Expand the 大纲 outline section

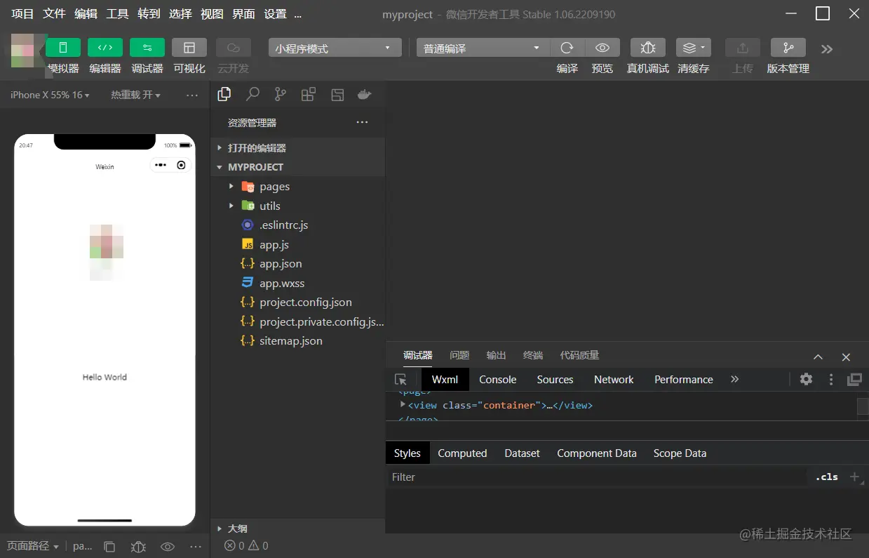point(298,529)
